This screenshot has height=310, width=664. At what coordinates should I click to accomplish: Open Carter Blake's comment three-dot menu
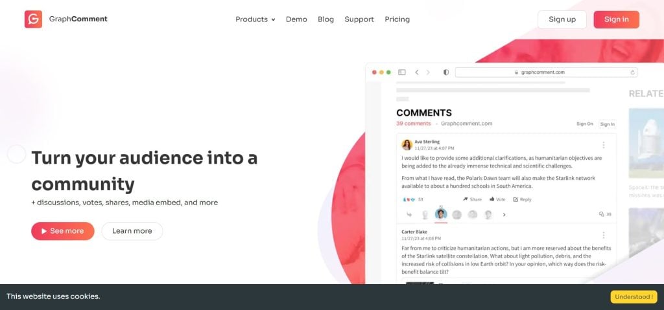tap(604, 235)
